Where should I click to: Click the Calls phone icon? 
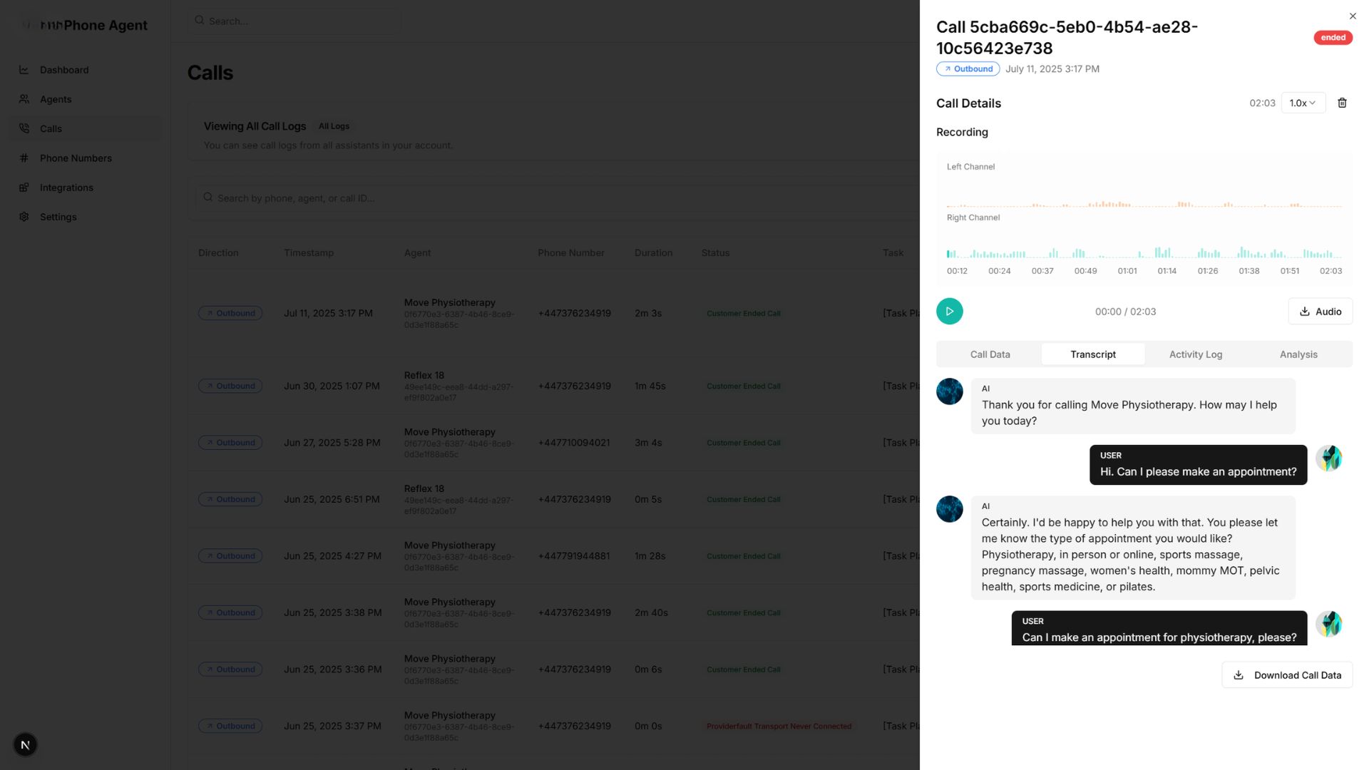[x=24, y=129]
